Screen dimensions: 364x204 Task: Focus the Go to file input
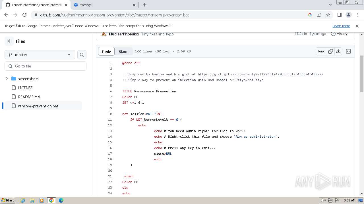point(45,66)
